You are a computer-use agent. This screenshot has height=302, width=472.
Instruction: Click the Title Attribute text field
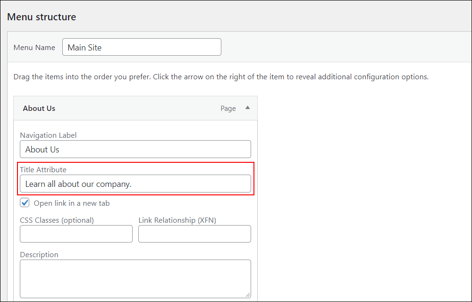coord(135,184)
